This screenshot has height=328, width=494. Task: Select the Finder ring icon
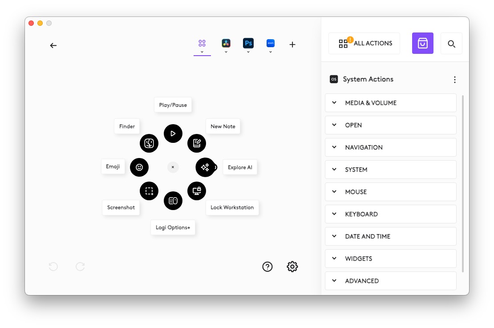click(x=149, y=143)
